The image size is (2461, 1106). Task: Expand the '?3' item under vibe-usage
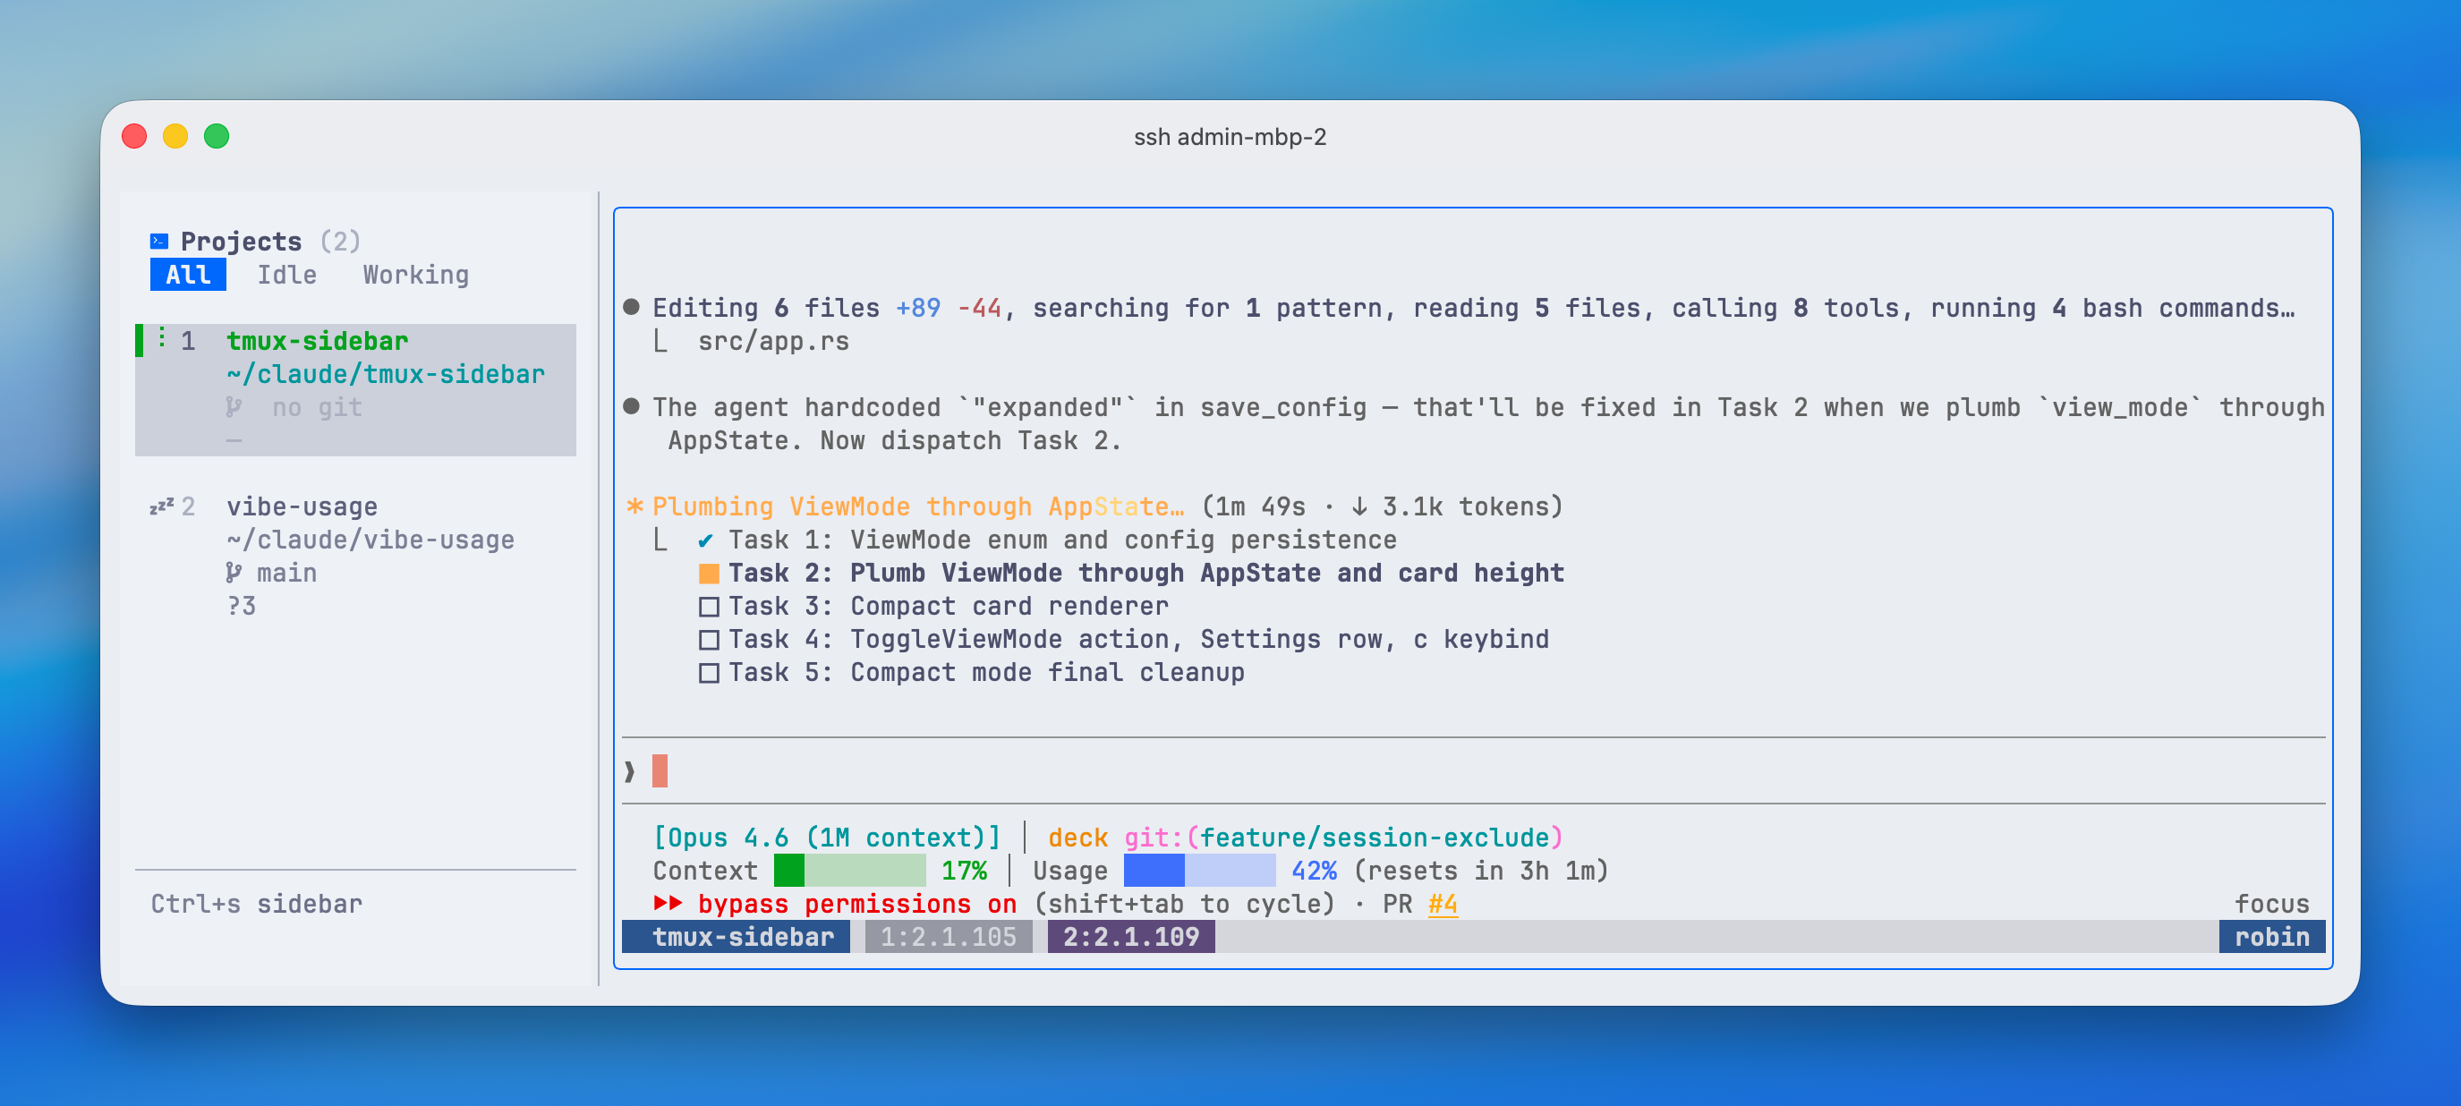click(241, 605)
